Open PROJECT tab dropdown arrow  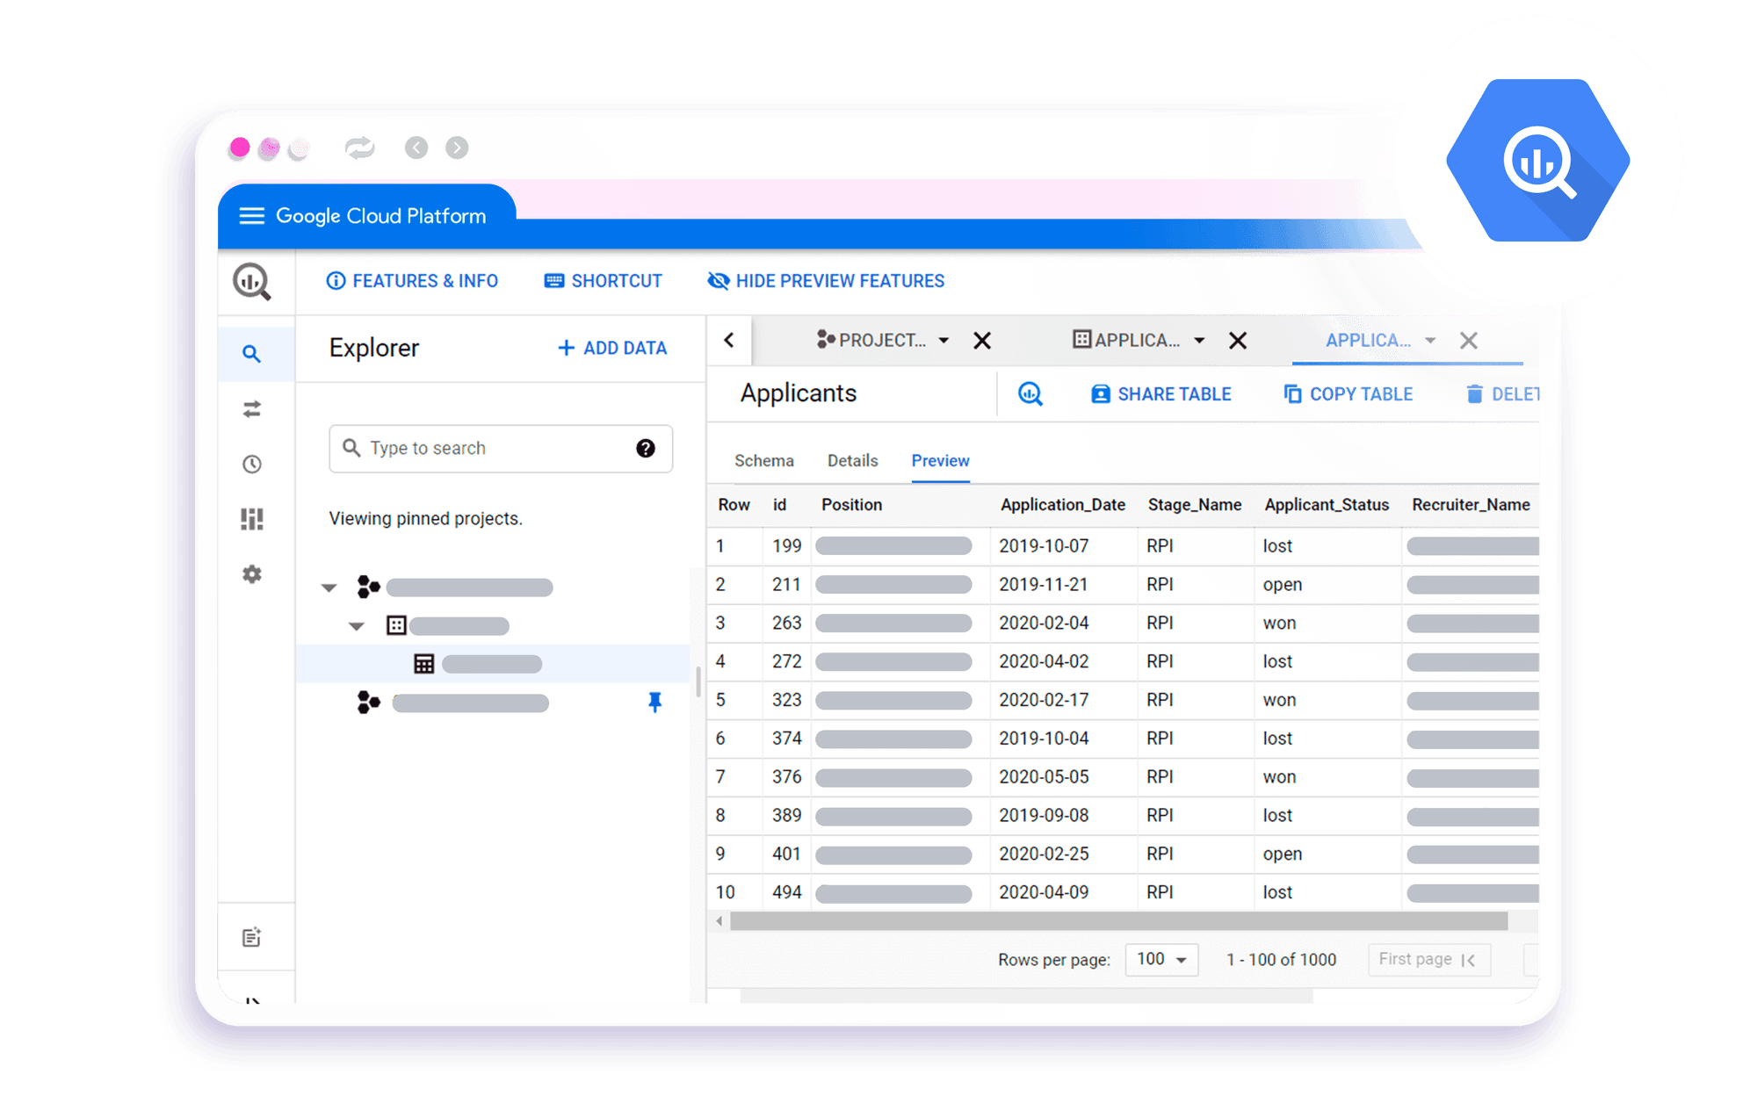click(944, 341)
